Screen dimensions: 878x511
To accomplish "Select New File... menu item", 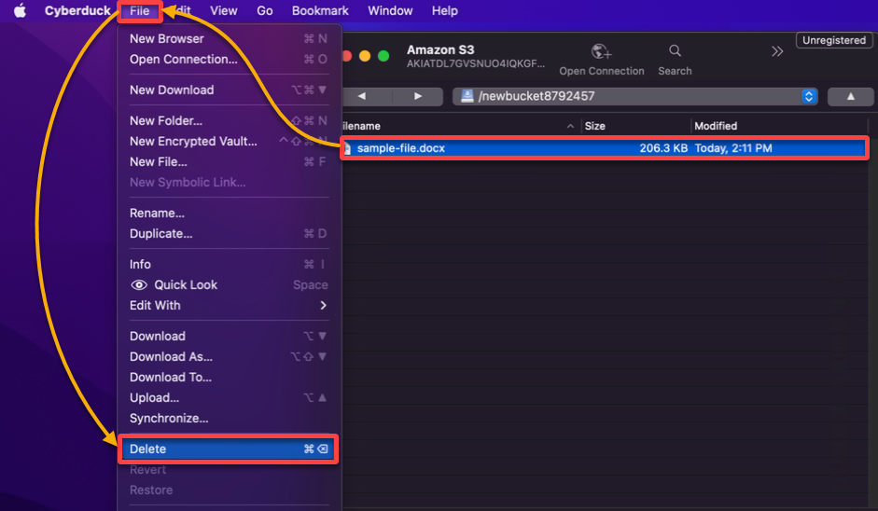I will (229, 161).
